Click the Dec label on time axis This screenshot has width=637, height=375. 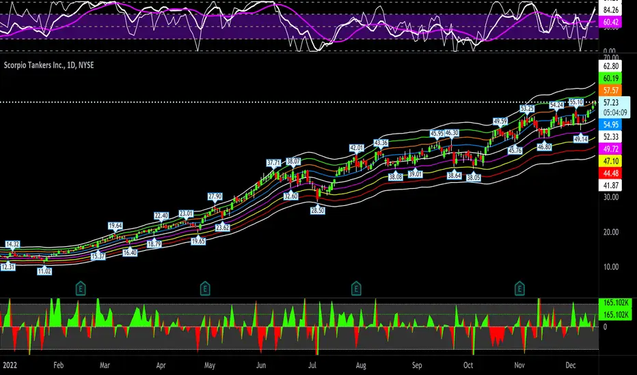(571, 365)
